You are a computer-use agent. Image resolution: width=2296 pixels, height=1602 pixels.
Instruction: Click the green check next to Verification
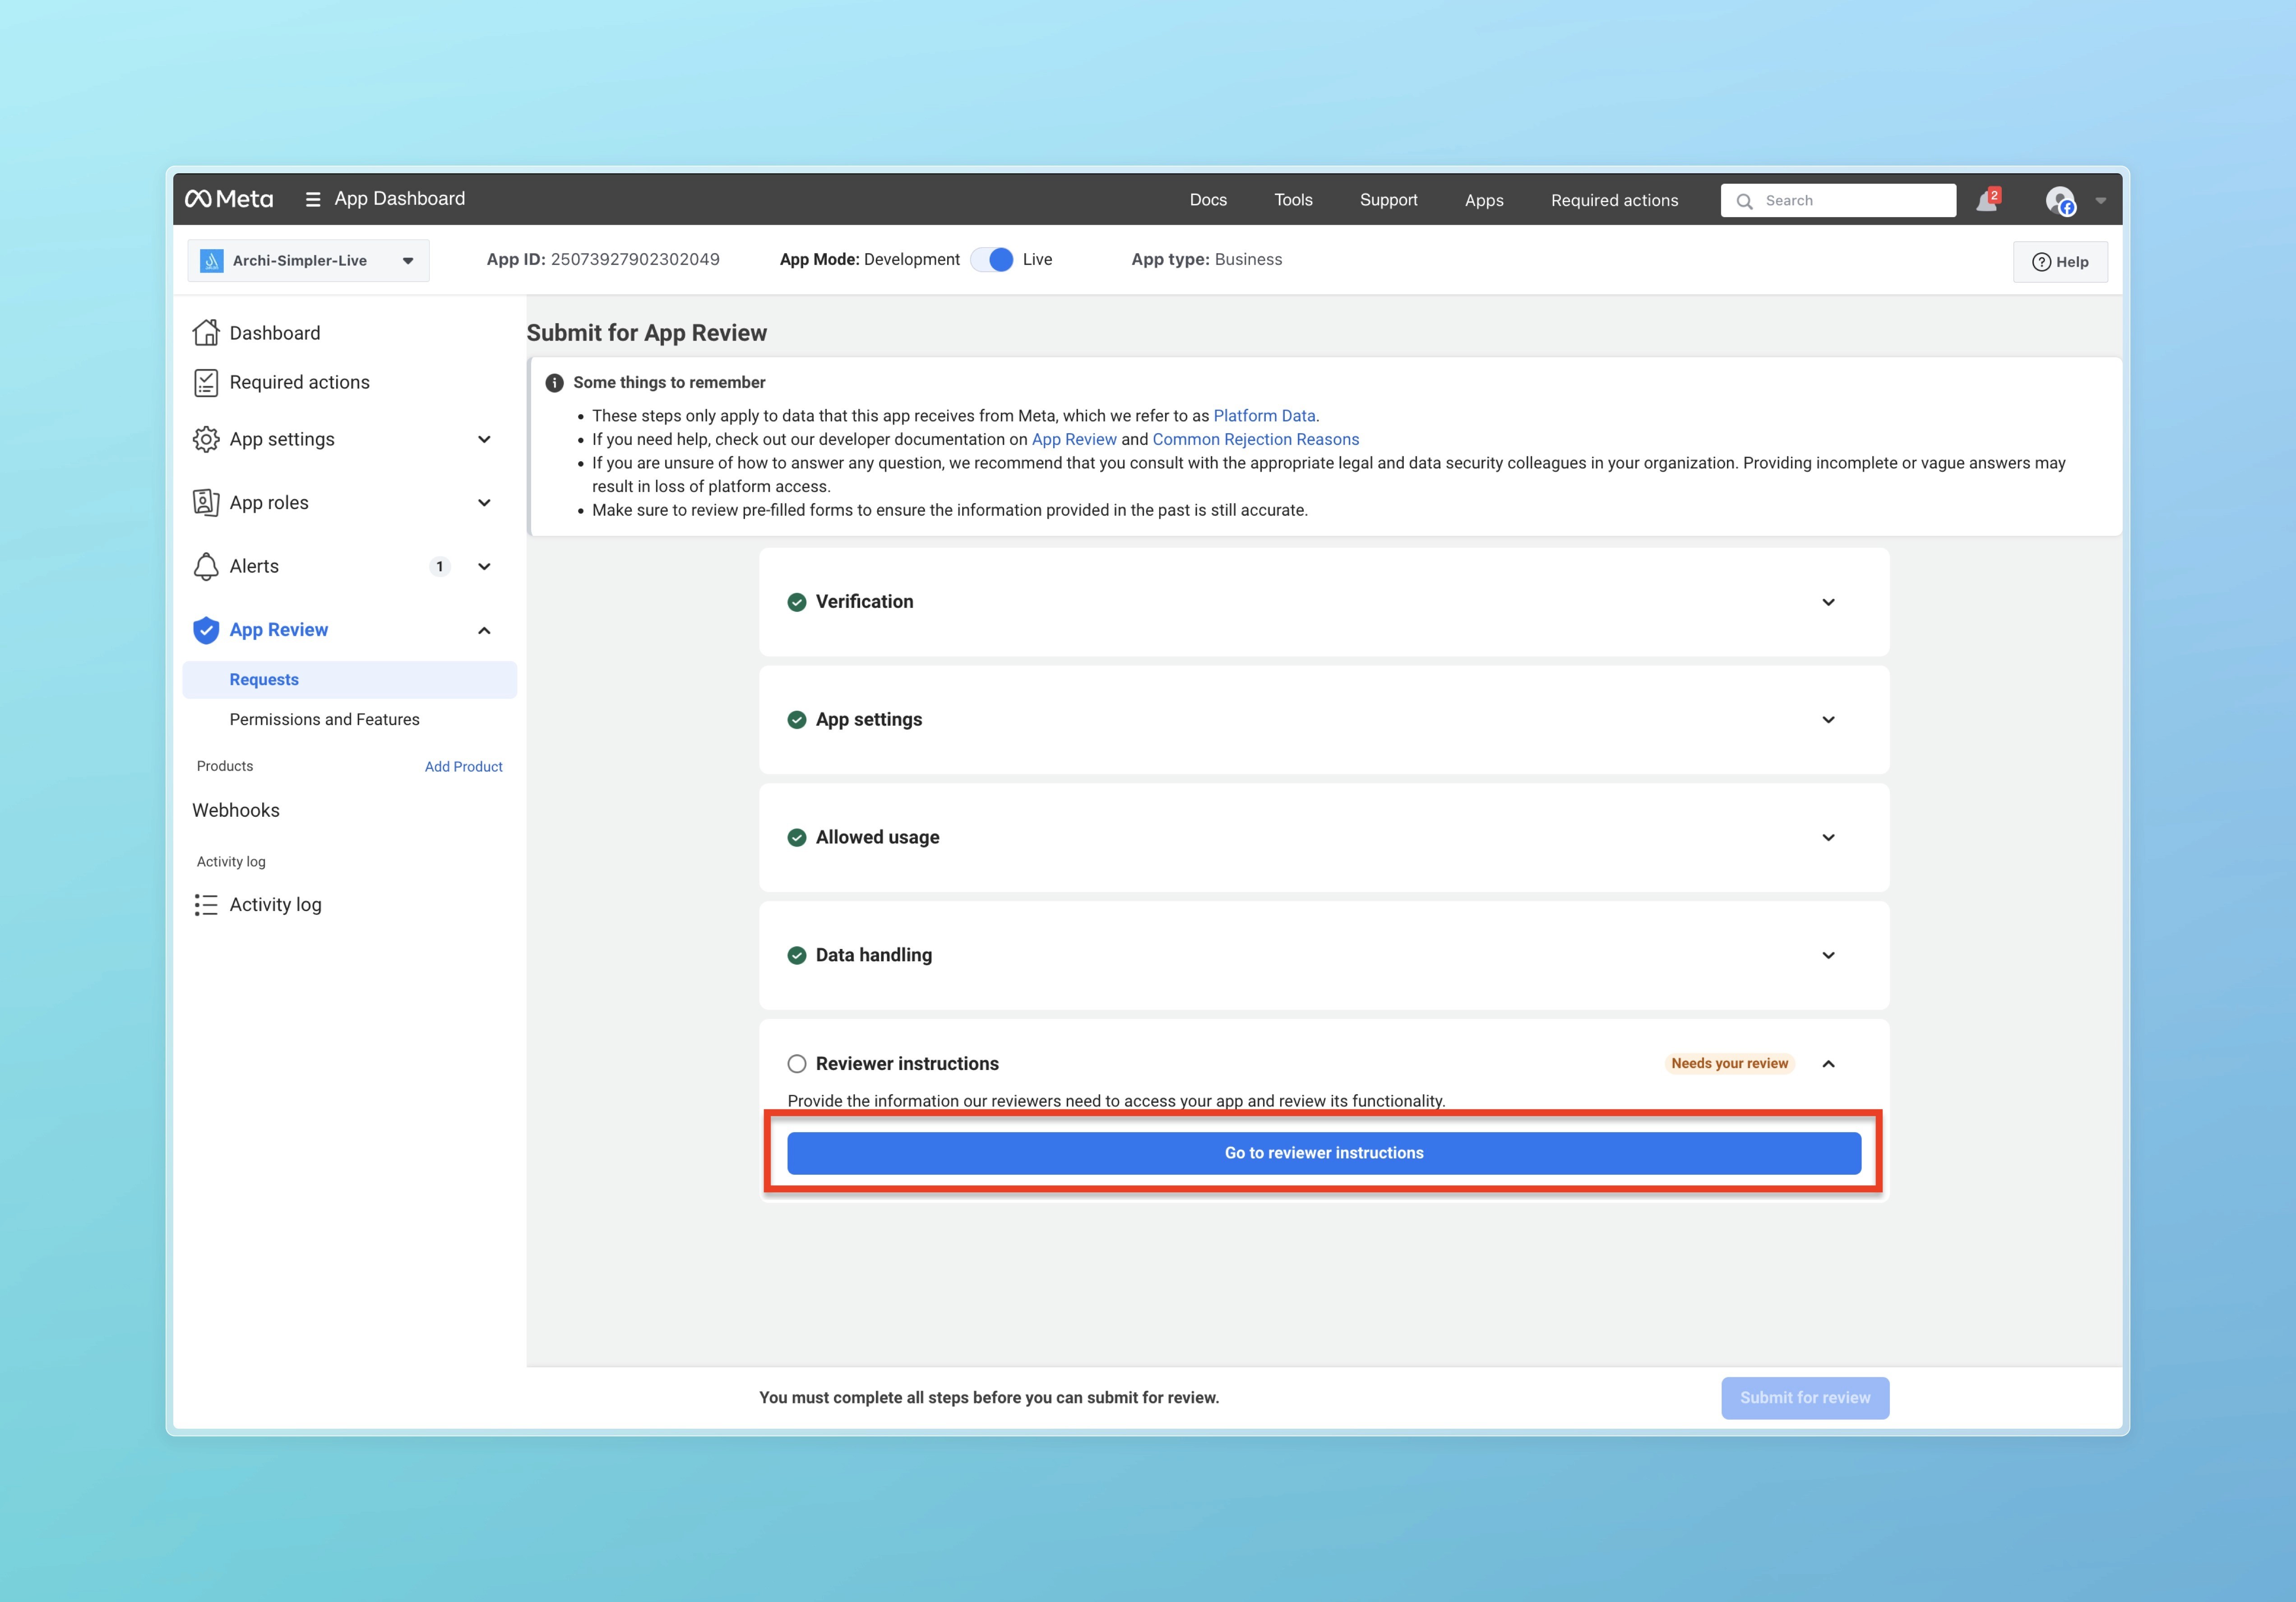coord(796,602)
